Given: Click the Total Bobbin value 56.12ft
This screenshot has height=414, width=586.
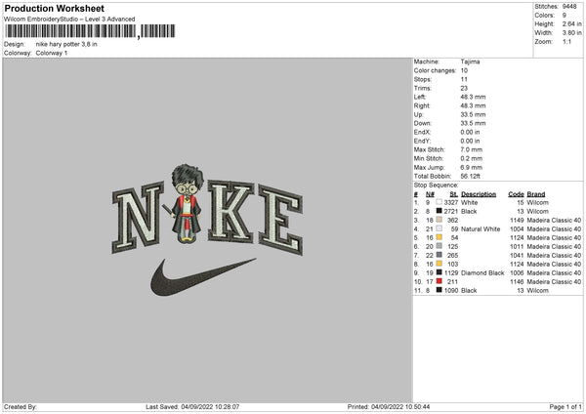Looking at the screenshot, I should (x=470, y=176).
